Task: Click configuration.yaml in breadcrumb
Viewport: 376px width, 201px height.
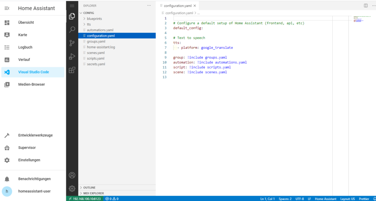Action: point(179,13)
